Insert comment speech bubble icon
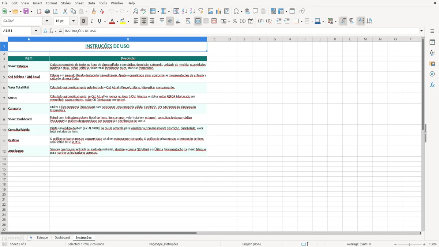 [256, 11]
